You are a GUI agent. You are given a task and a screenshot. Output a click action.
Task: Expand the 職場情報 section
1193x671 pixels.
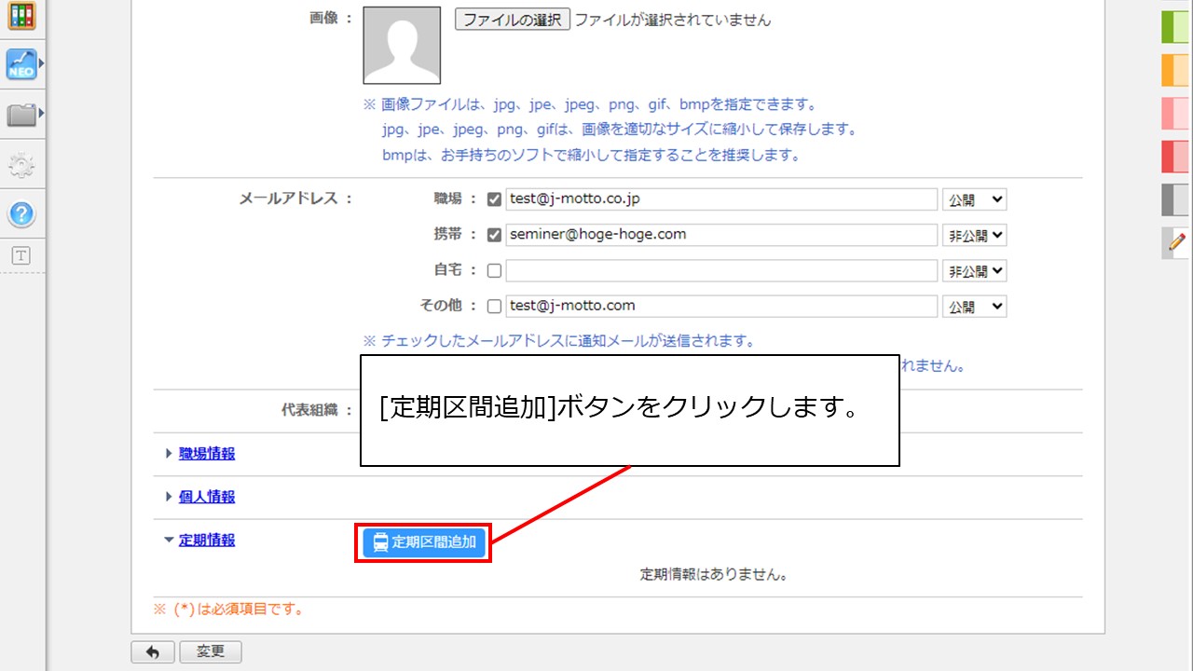click(205, 454)
